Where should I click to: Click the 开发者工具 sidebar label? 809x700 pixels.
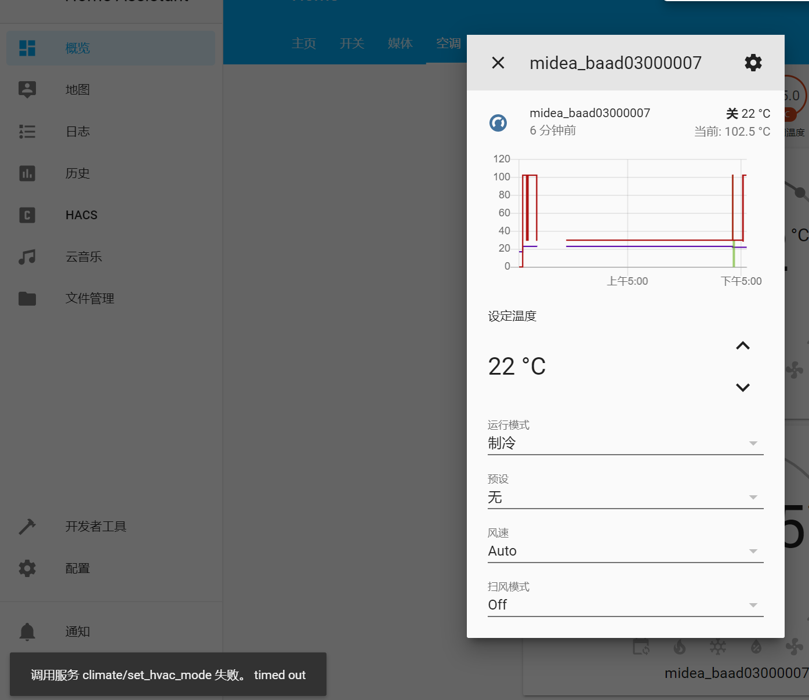coord(96,527)
